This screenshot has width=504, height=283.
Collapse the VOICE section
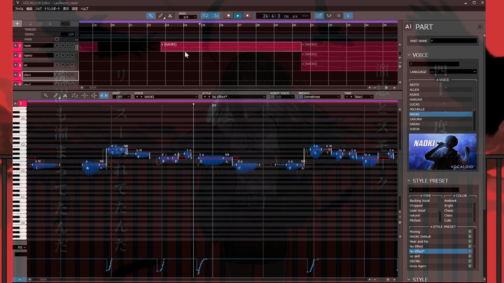pos(409,55)
